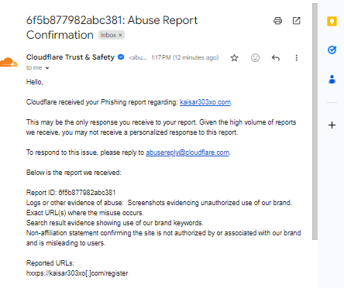
Task: Click the vertical scrollbar of the message
Action: click(315, 122)
